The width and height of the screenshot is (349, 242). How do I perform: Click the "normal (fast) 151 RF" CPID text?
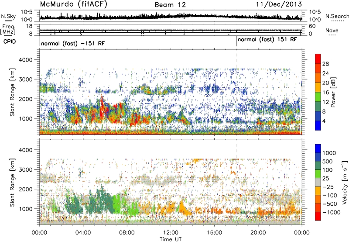267,40
